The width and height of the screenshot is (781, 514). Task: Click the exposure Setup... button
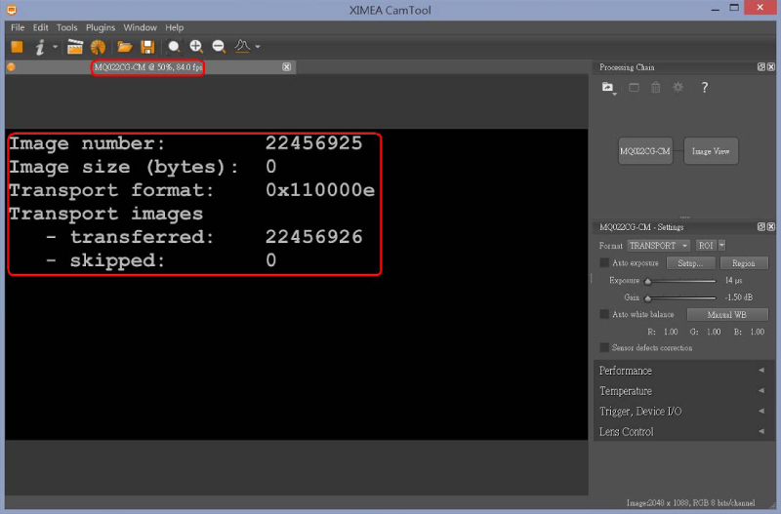690,263
